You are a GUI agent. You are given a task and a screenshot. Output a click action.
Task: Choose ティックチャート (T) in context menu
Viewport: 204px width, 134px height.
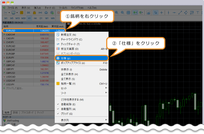82,44
